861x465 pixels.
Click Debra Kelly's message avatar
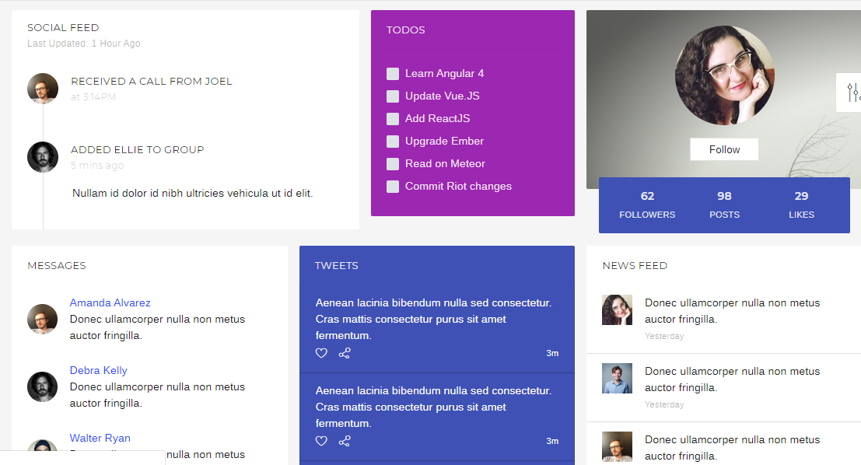pos(43,386)
